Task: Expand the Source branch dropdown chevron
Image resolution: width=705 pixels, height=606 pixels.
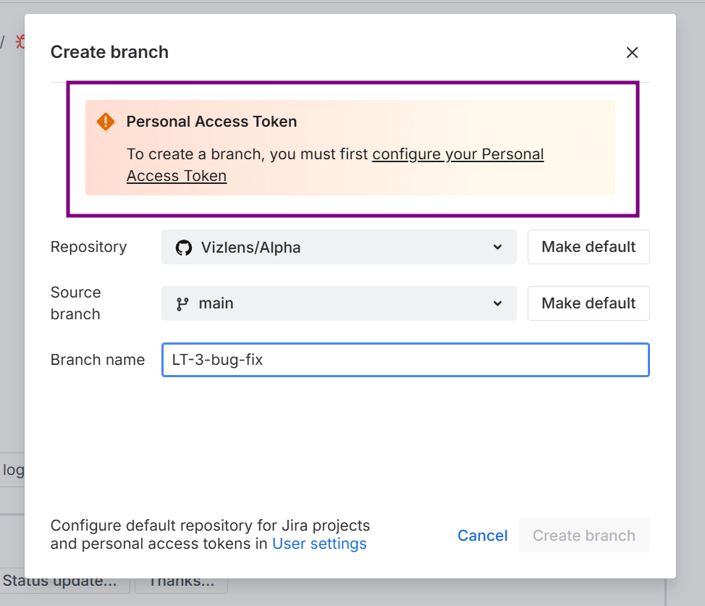Action: 497,303
